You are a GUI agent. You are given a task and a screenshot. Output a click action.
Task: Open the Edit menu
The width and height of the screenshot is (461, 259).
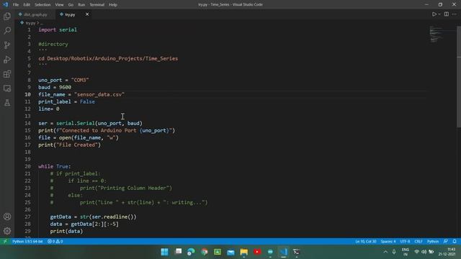pos(27,5)
